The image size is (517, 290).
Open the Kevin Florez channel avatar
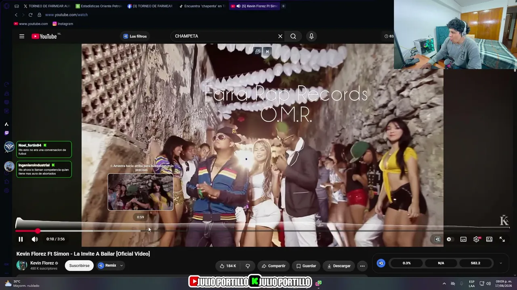click(22, 265)
